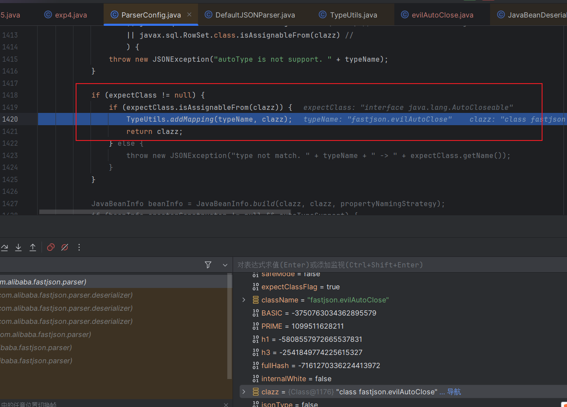
Task: Open the JavaBeanDeserial tab
Action: 532,15
